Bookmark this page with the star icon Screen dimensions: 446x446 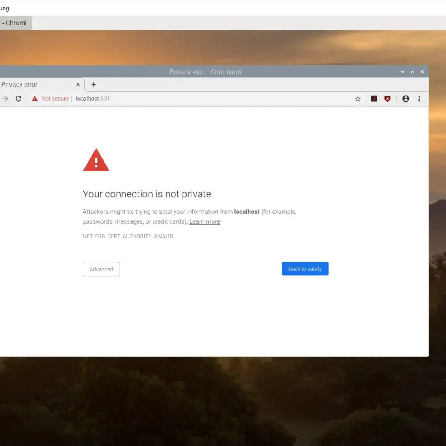[x=358, y=99]
